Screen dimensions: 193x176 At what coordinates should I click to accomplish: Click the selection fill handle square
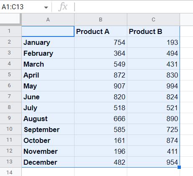click(179, 167)
